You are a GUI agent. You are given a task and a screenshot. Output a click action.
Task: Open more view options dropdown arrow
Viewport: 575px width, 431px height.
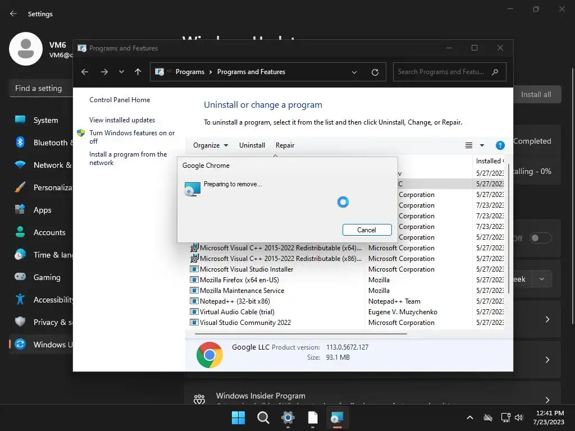click(x=482, y=145)
